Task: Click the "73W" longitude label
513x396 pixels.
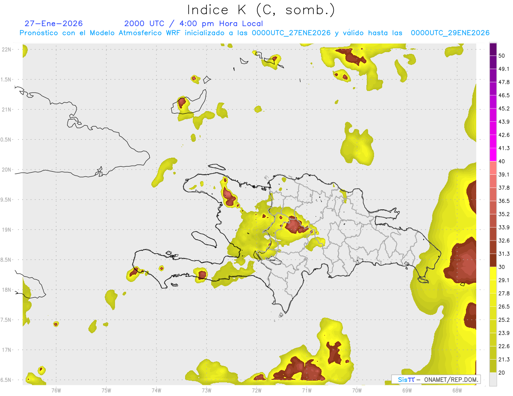Action: pyautogui.click(x=206, y=390)
